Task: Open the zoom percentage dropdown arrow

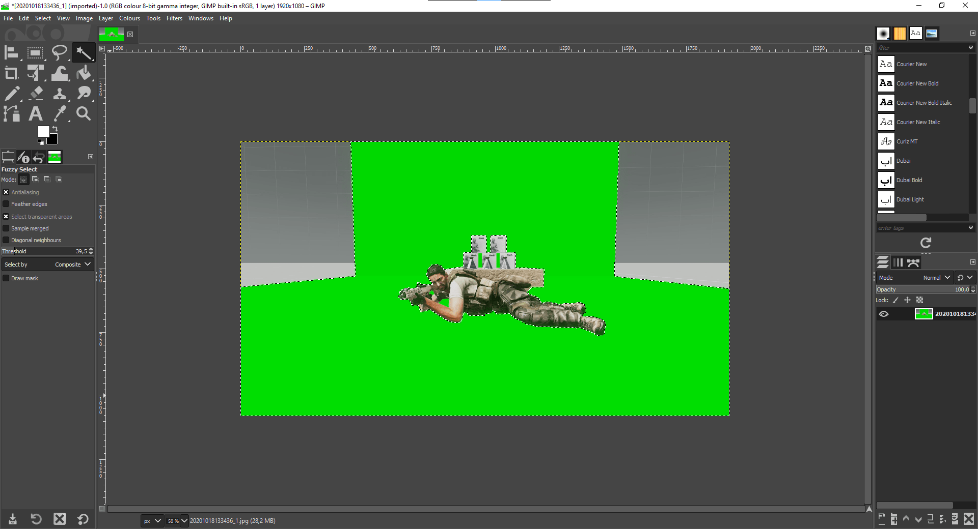Action: (184, 521)
